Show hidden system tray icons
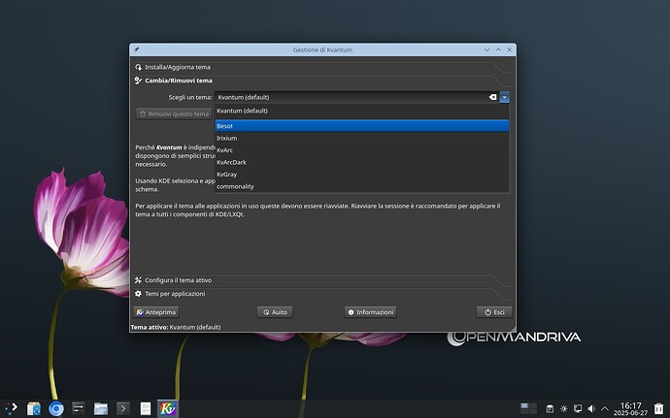 coord(605,409)
